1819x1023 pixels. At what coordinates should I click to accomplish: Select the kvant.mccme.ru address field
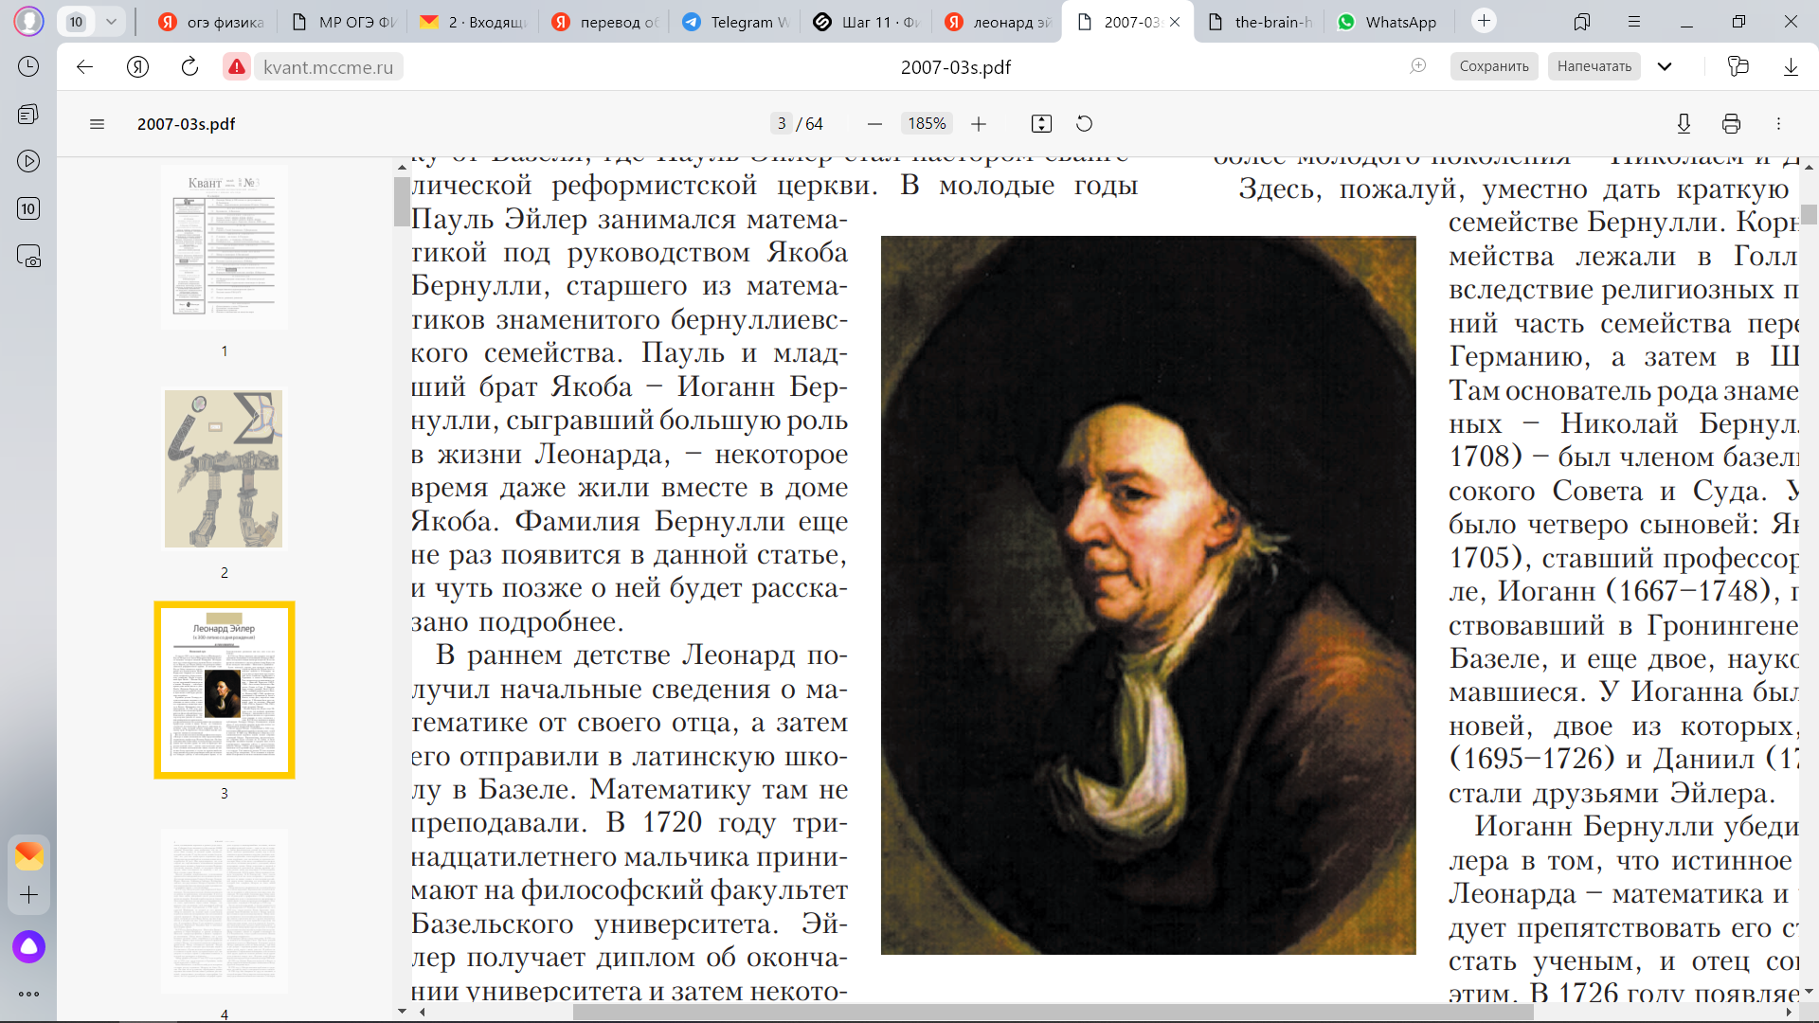328,67
